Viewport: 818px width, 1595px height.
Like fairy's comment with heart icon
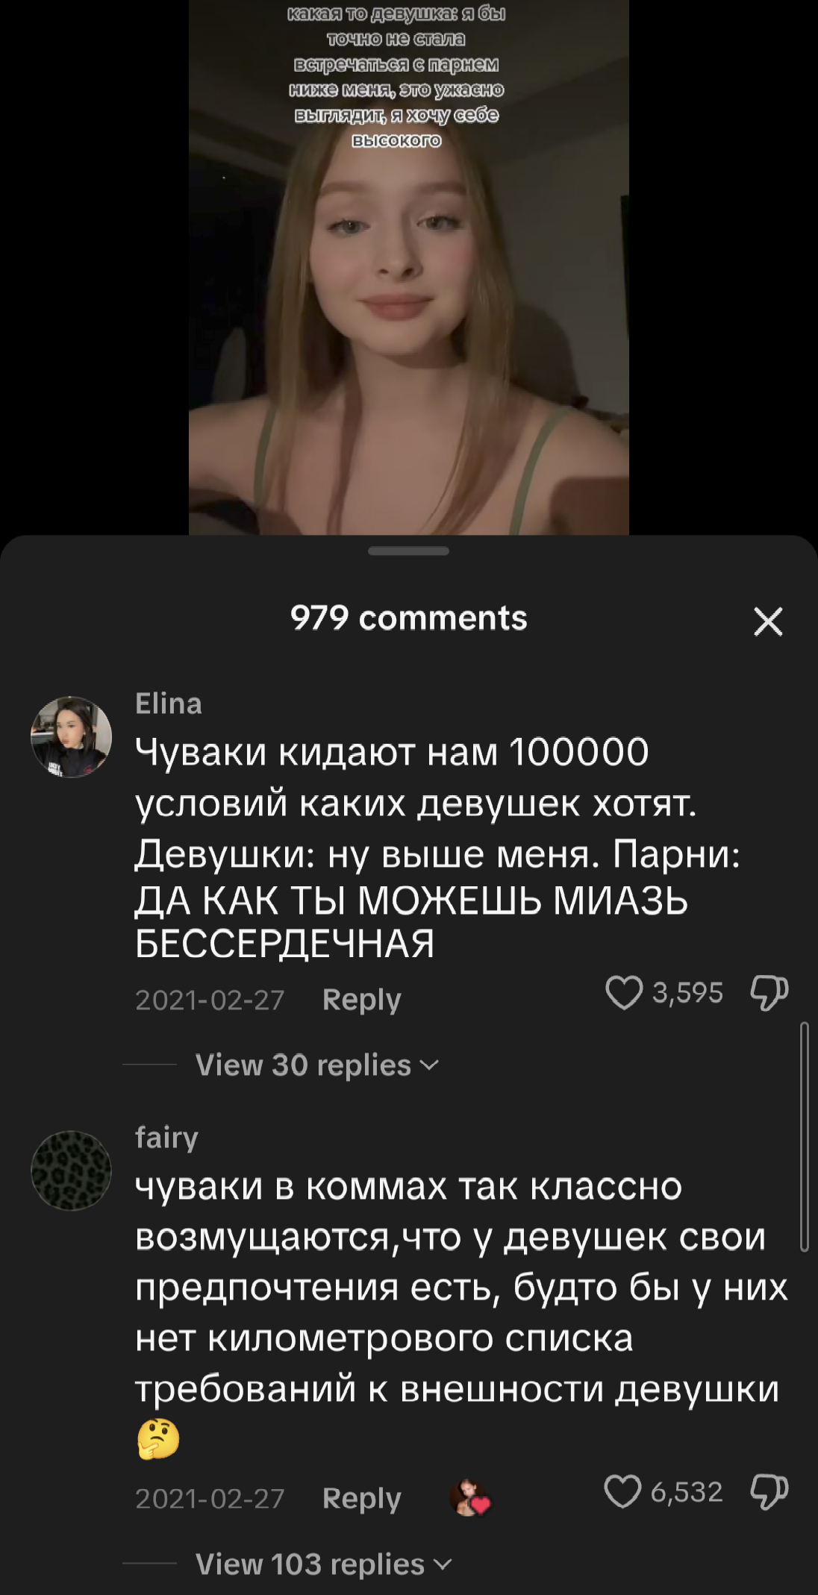tap(622, 1491)
